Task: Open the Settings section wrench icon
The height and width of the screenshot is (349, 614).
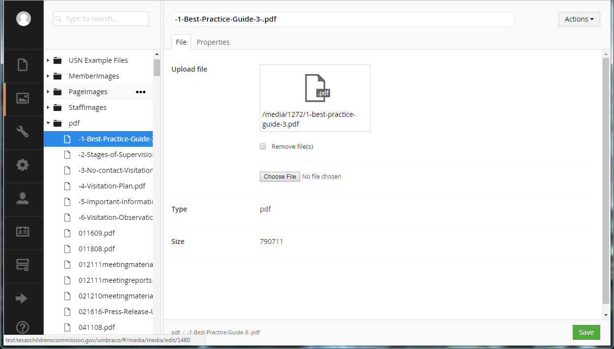Action: (x=23, y=132)
